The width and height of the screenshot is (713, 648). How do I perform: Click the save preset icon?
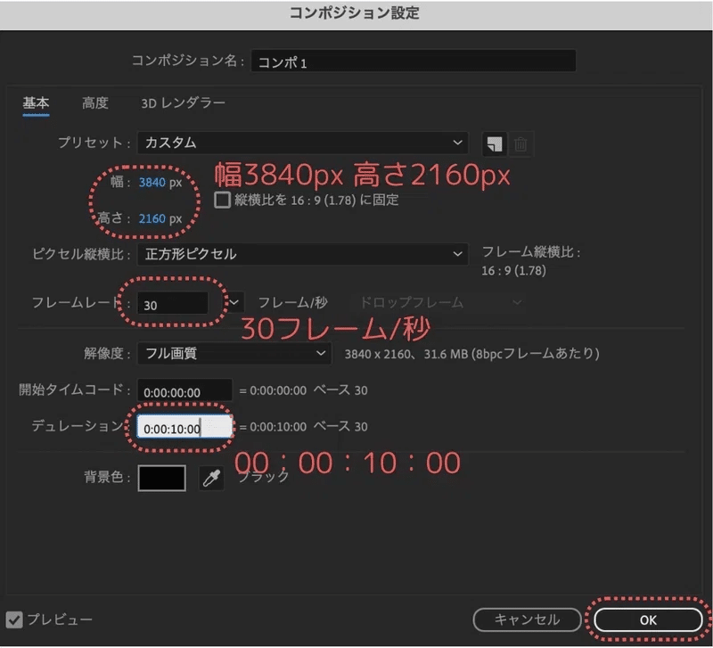[495, 144]
